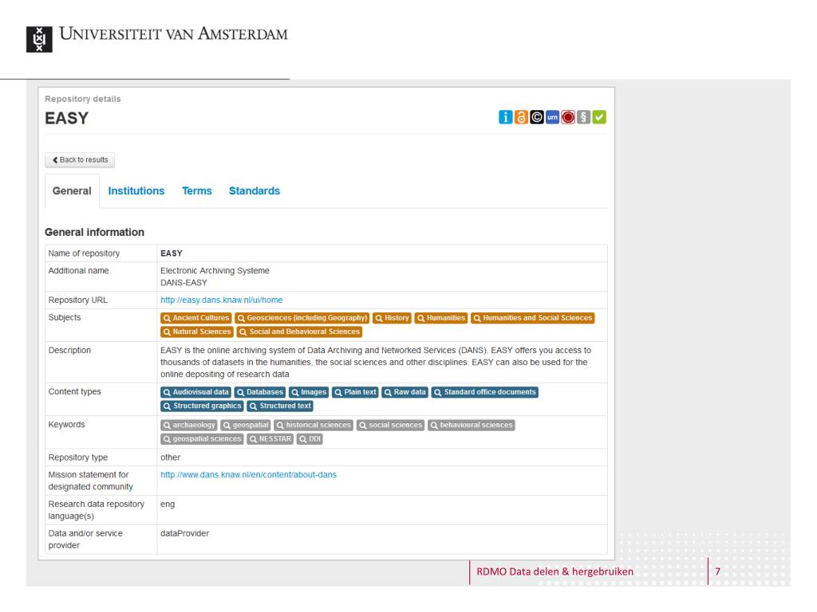Click the blue urn persistent identifier badge

point(552,117)
